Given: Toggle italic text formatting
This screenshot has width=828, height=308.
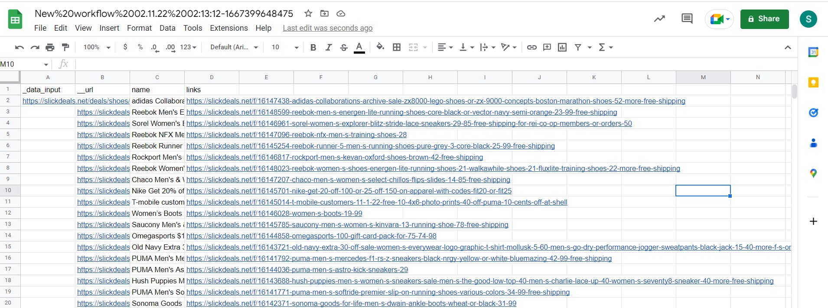Looking at the screenshot, I should (329, 47).
